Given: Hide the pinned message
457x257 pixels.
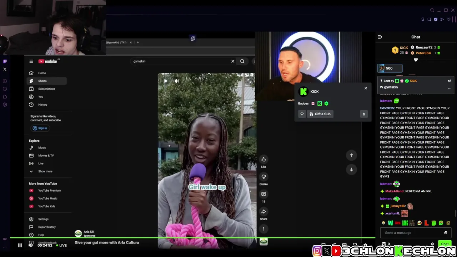Looking at the screenshot, I should 449,81.
